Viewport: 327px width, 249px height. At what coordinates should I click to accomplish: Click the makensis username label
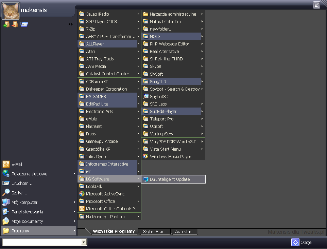pos(34,10)
